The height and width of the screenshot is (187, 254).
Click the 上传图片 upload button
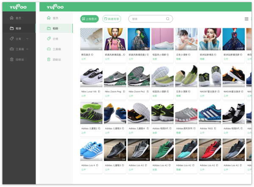point(89,19)
